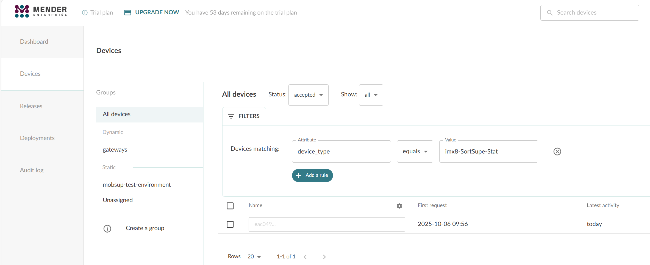Open the table column settings gear
The height and width of the screenshot is (265, 650).
[x=399, y=206]
